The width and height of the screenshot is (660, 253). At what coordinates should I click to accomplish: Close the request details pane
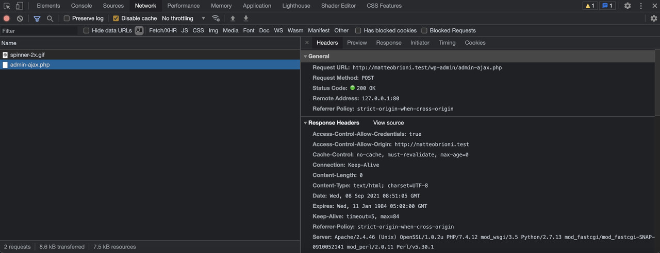[x=307, y=43]
